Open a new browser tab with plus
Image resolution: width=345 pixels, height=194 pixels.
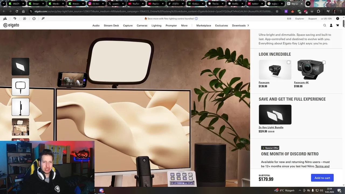[x=308, y=4]
